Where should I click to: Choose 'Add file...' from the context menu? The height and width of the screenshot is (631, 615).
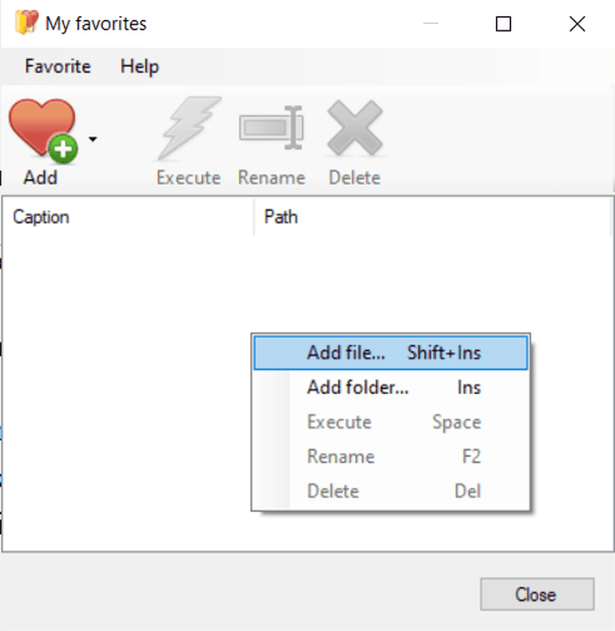tap(391, 353)
